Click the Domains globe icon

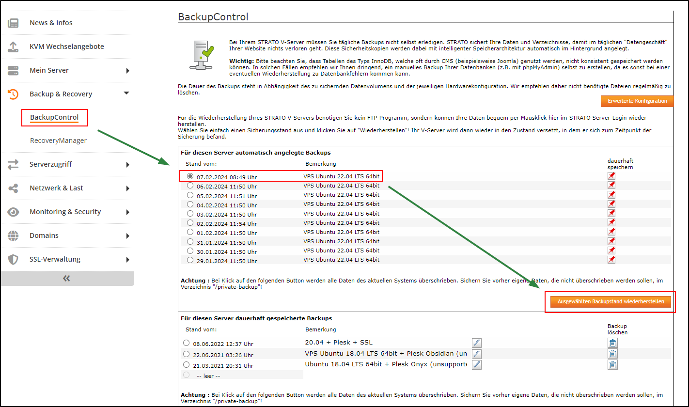coord(12,235)
